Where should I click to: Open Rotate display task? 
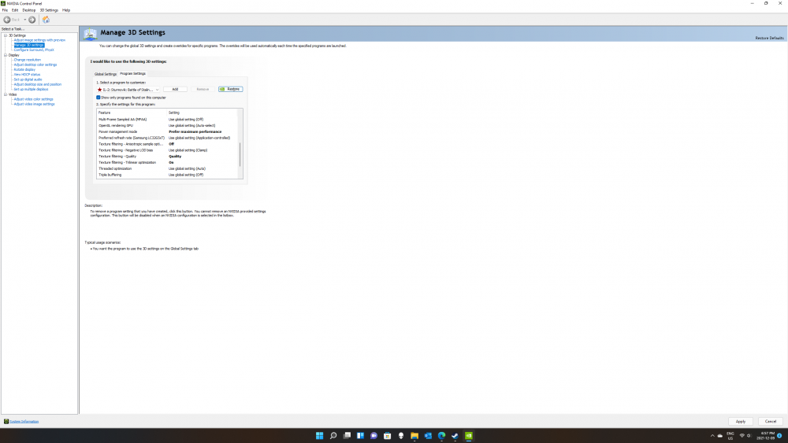24,70
